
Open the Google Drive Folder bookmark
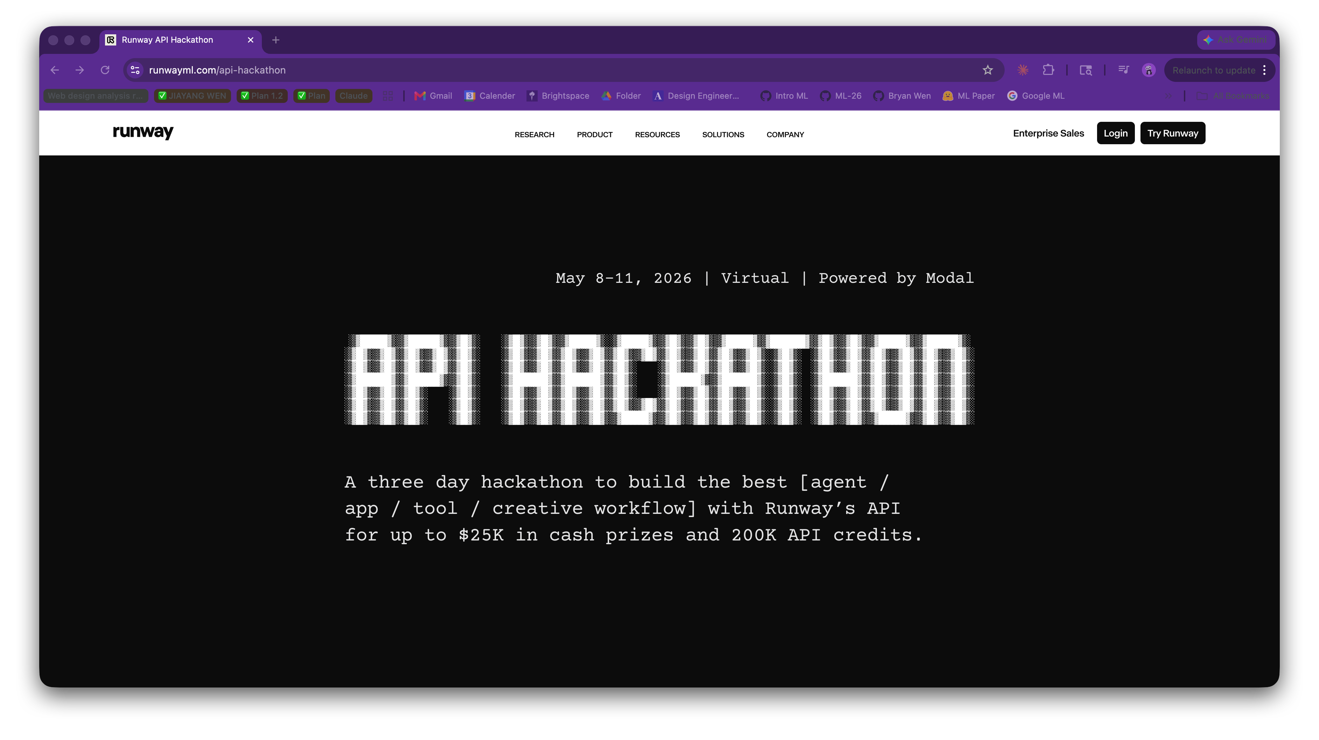(621, 96)
